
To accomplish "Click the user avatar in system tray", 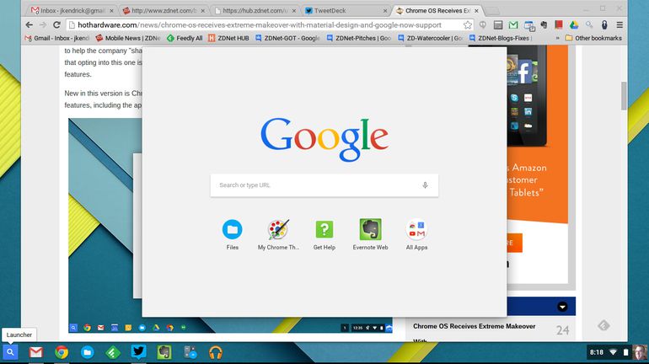I will tap(640, 352).
